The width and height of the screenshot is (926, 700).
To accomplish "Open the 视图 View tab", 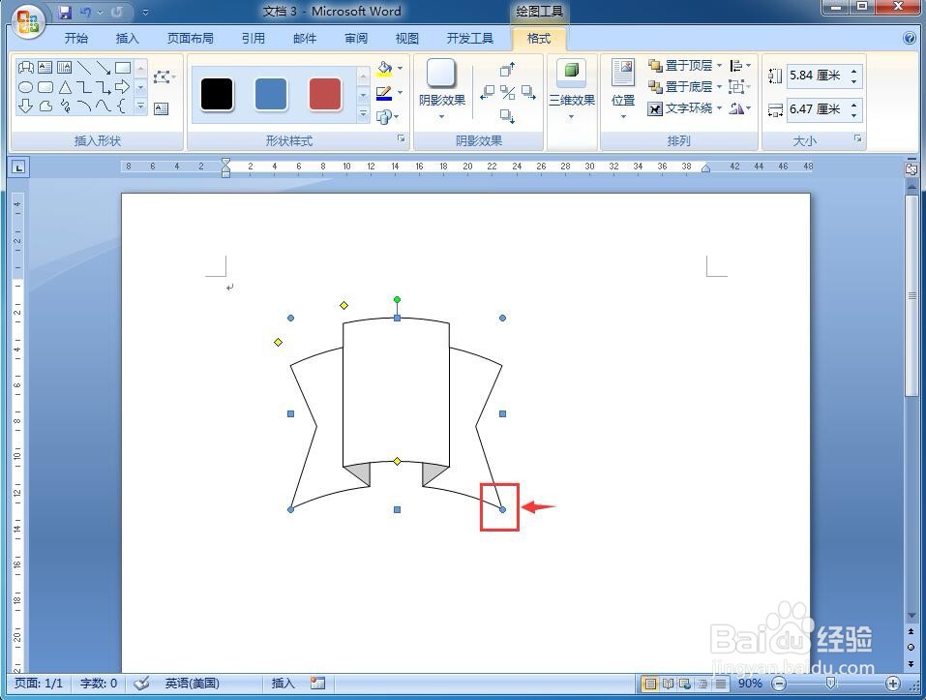I will pos(407,39).
